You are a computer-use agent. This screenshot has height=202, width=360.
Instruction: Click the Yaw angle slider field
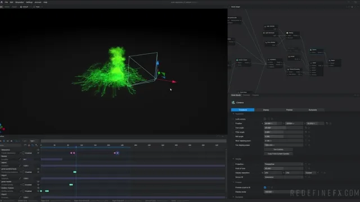point(283,128)
